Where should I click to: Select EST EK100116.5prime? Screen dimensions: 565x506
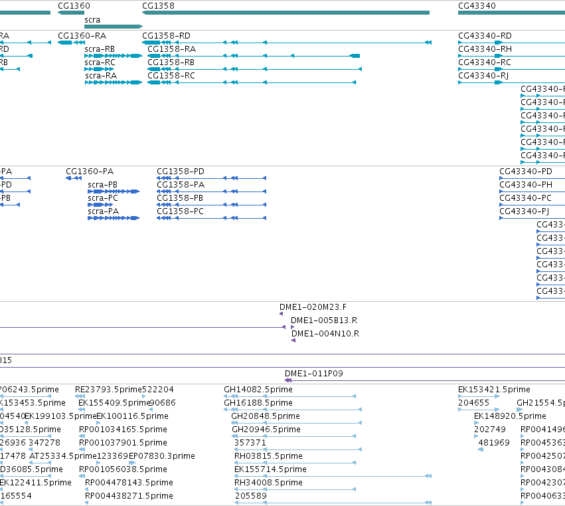click(x=132, y=416)
